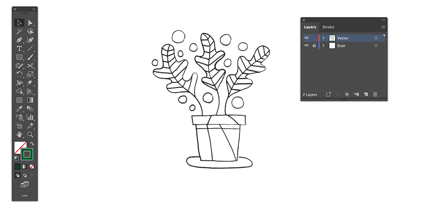This screenshot has width=430, height=206.
Task: Toggle lock column for Vector layer
Action: coord(314,38)
